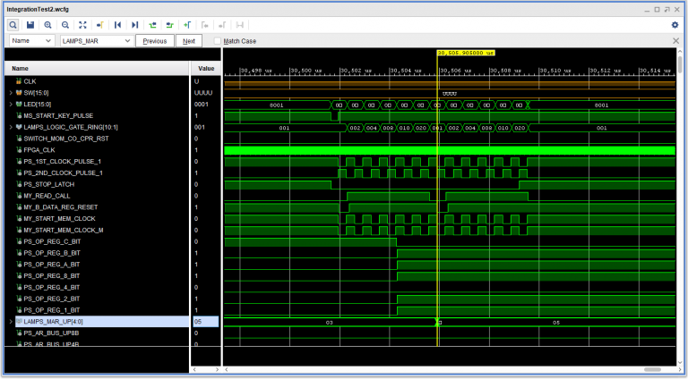
Task: Click the Add Marker icon
Action: coord(186,25)
